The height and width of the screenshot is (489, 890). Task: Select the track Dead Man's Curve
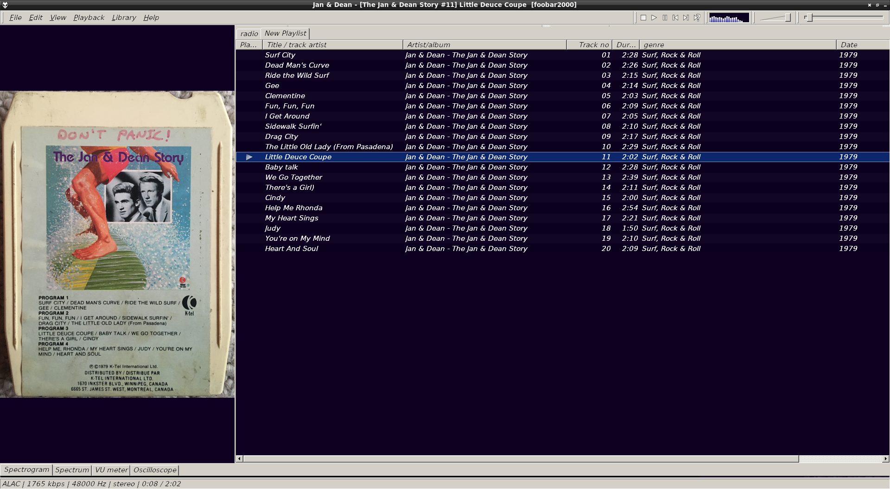(562, 65)
